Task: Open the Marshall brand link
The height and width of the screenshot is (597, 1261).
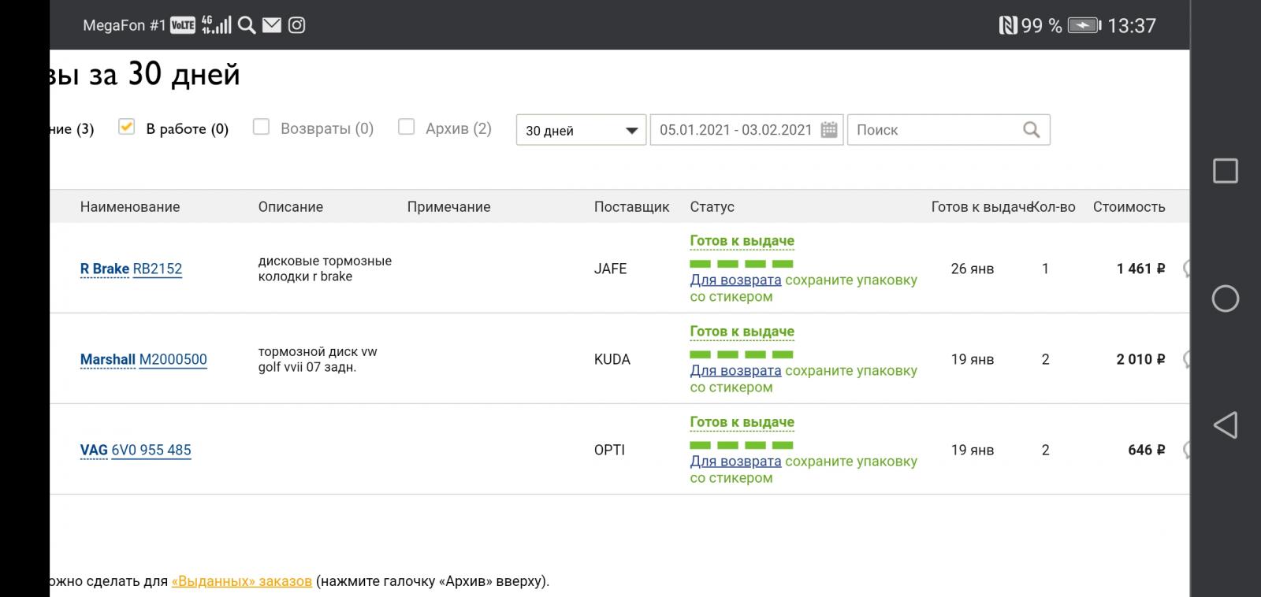Action: click(x=107, y=360)
